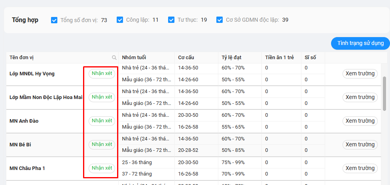Select the MN Châu Pha 1 unit name
Screen dimensions: 390x185
[27, 168]
